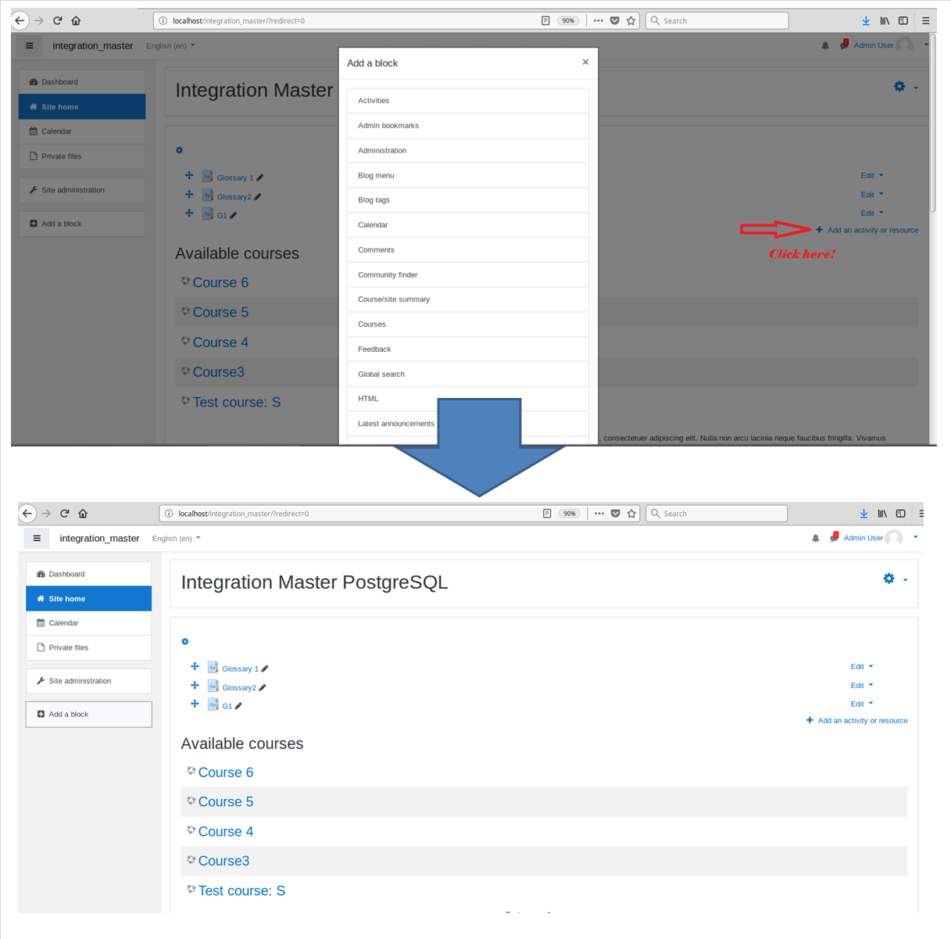Open Downloads arrow in top browser toolbar
The image size is (951, 939).
tap(866, 20)
